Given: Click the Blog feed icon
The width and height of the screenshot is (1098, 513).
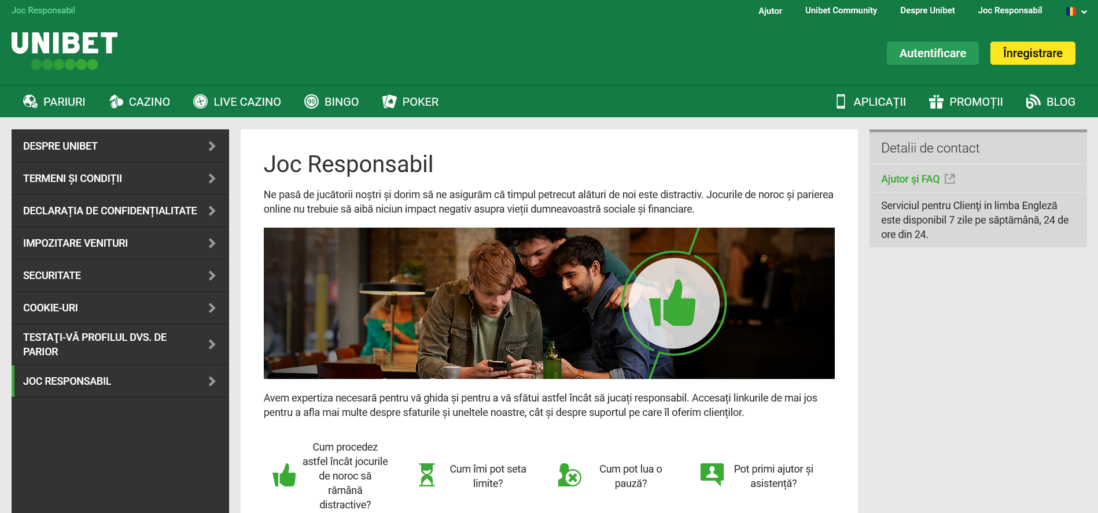Looking at the screenshot, I should coord(1033,102).
